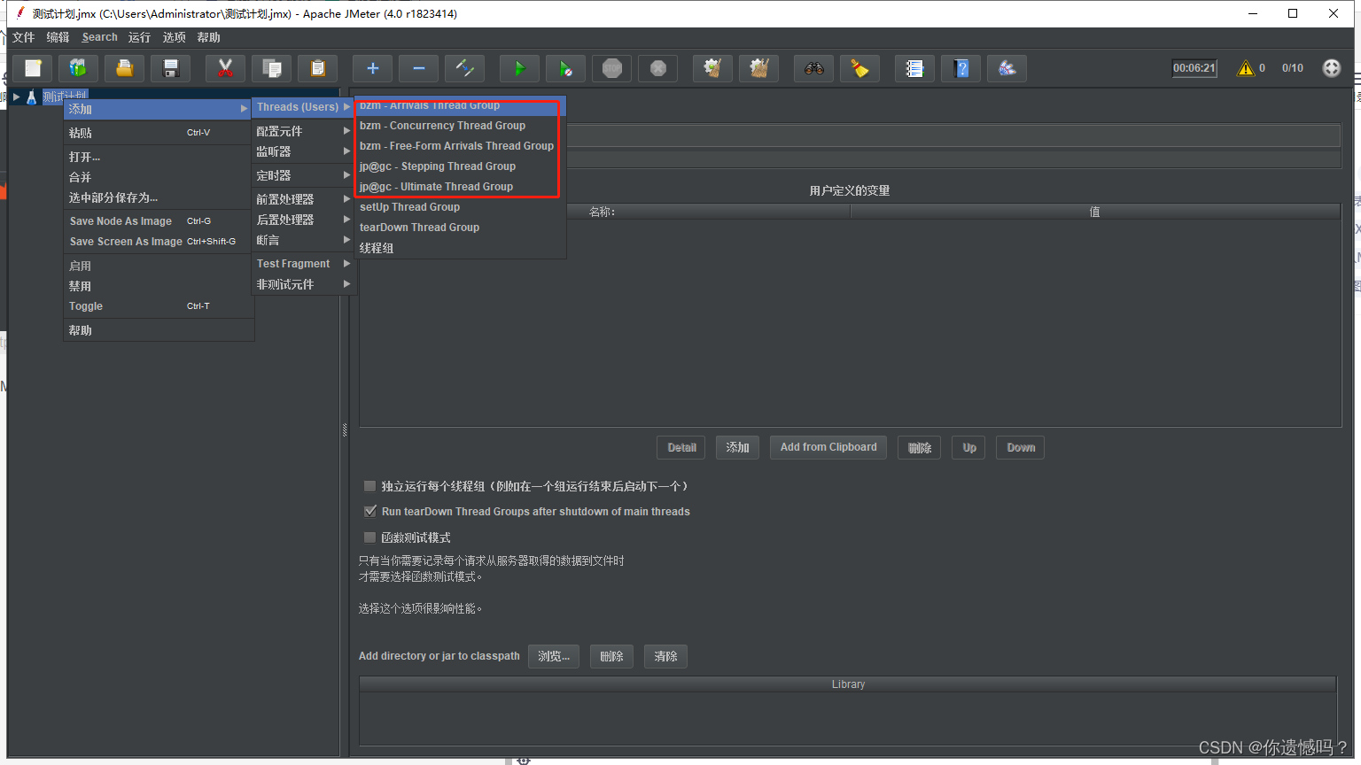1361x765 pixels.
Task: Expand all nodes with plus icon
Action: click(373, 68)
